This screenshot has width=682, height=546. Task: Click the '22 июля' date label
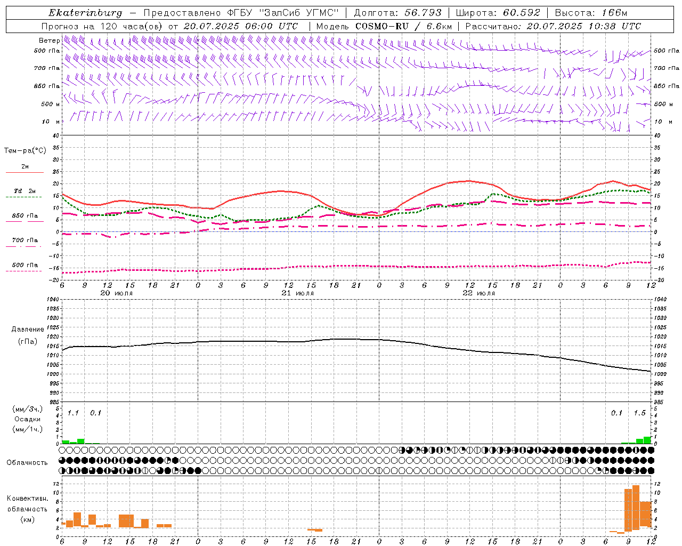point(478,293)
